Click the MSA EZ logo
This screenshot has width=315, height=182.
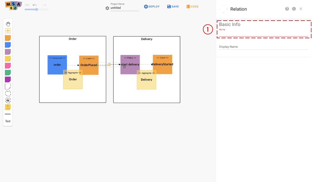13,6
